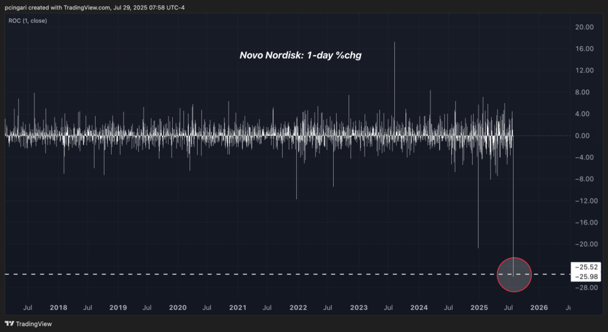
Task: Click the 2018 label on the time axis
Action: pyautogui.click(x=59, y=308)
